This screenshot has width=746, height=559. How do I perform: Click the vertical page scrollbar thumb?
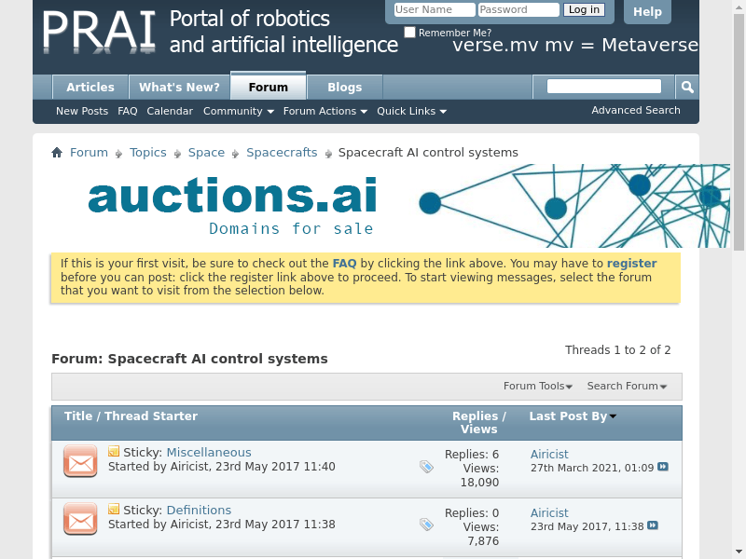coord(739,132)
